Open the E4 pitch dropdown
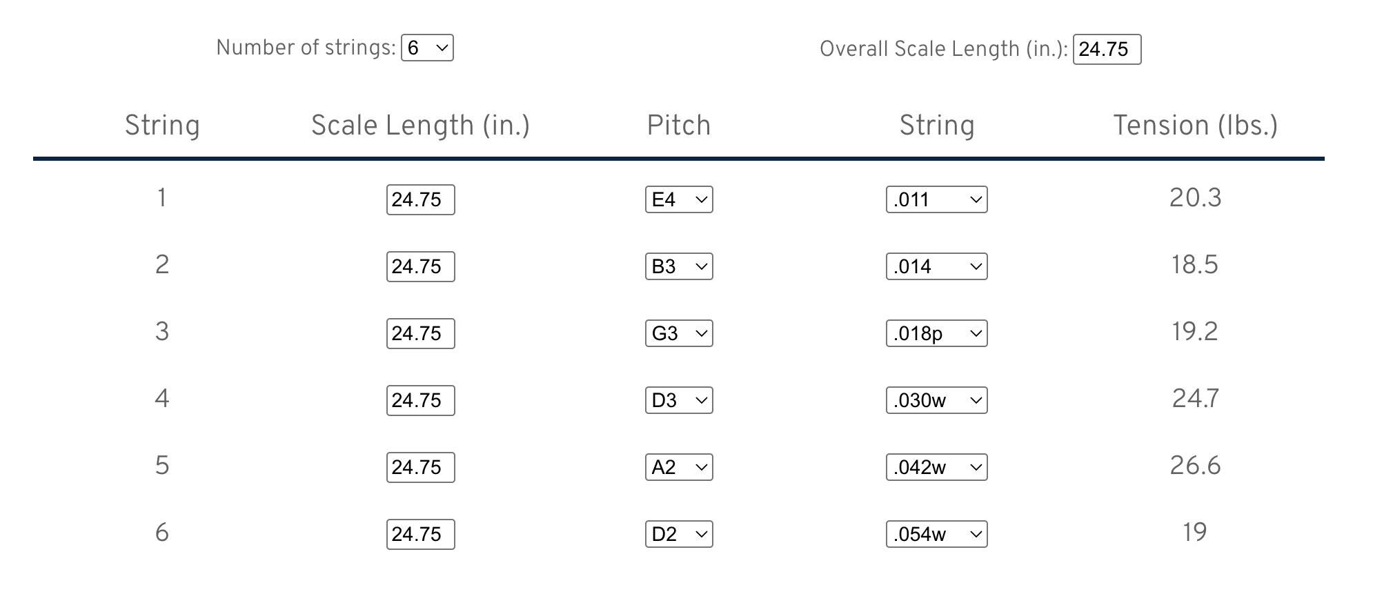This screenshot has height=592, width=1373. pos(679,200)
